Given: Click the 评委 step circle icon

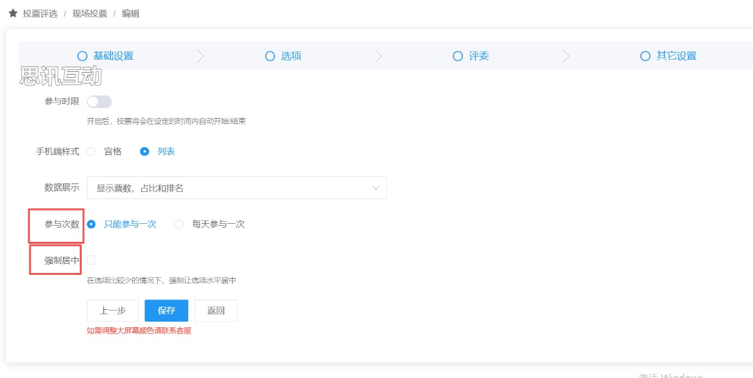Looking at the screenshot, I should [457, 56].
